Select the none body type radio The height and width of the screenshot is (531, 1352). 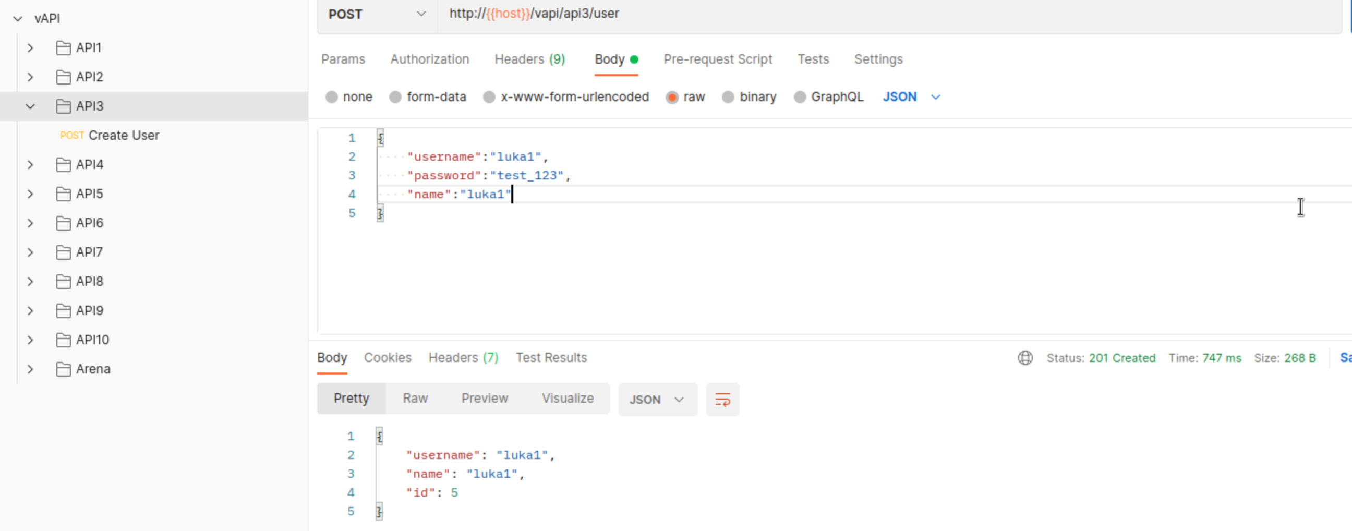tap(332, 97)
